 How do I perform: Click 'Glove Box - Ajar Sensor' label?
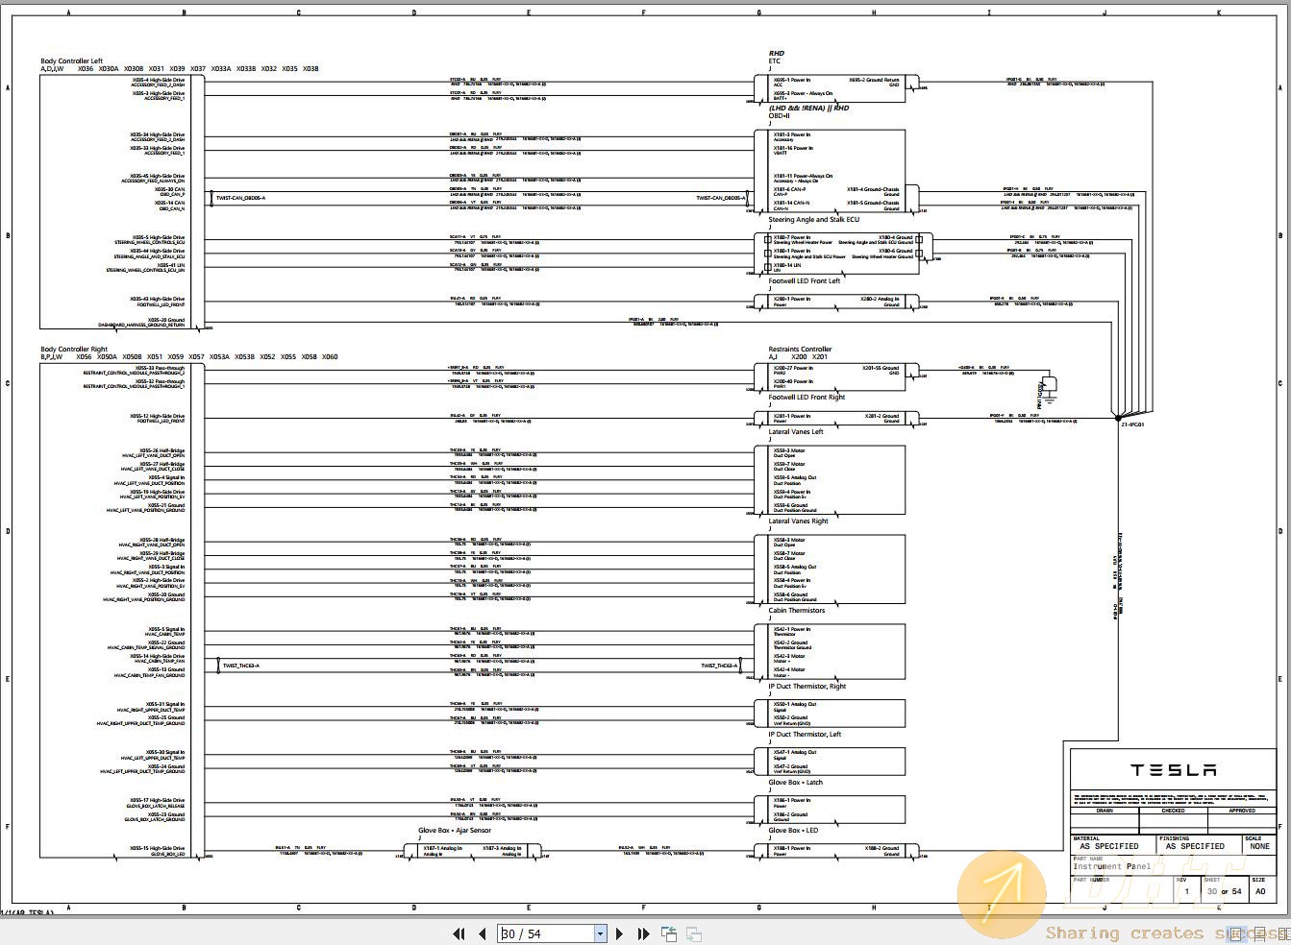coord(454,830)
